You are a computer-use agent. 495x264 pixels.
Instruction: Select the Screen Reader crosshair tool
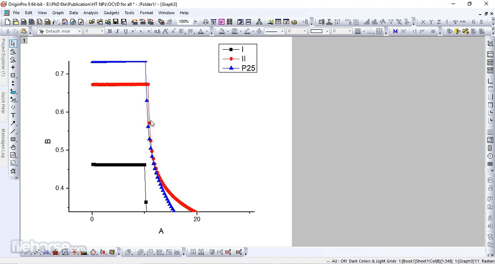[13, 67]
